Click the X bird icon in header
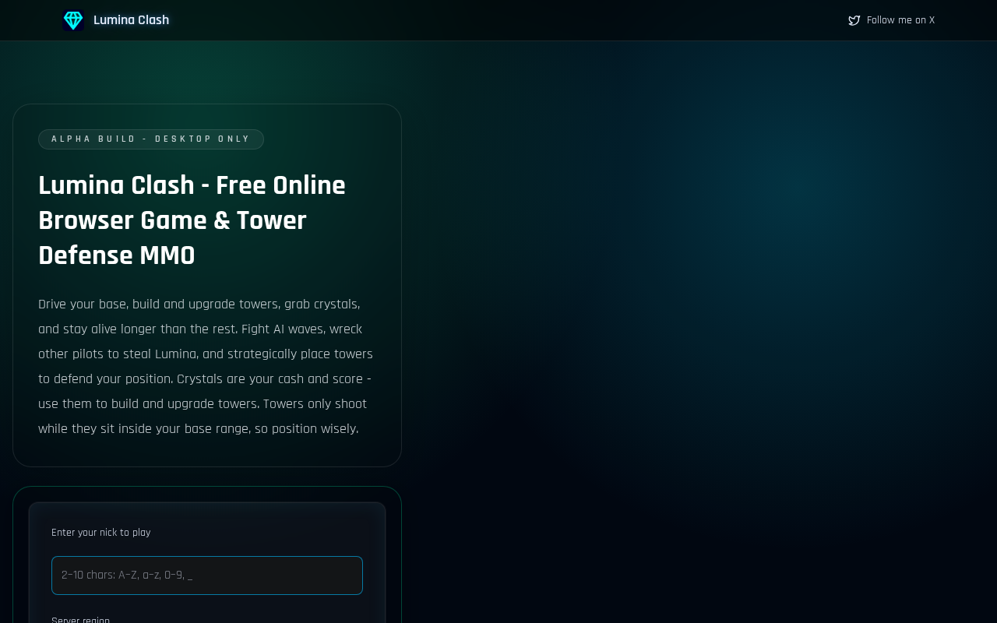Viewport: 997px width, 623px height. click(x=854, y=20)
